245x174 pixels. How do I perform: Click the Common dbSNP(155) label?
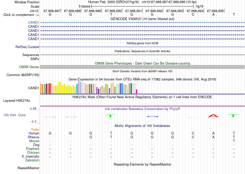pyautogui.click(x=23, y=75)
